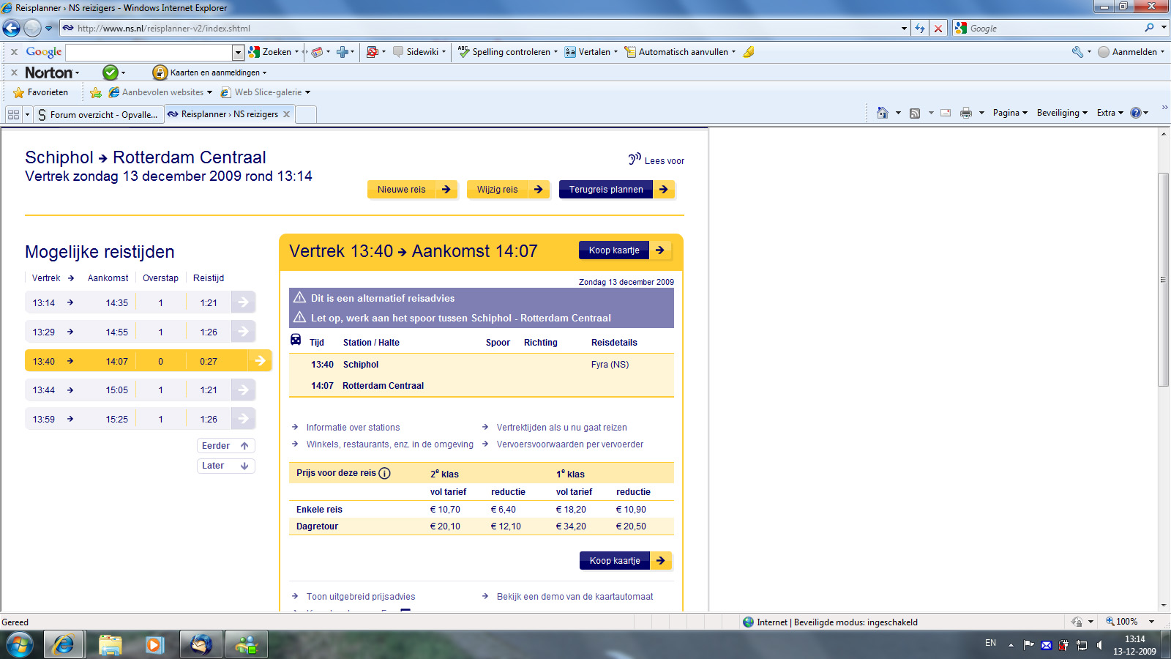The width and height of the screenshot is (1171, 659).
Task: Open the Pagina menu
Action: tap(1010, 113)
